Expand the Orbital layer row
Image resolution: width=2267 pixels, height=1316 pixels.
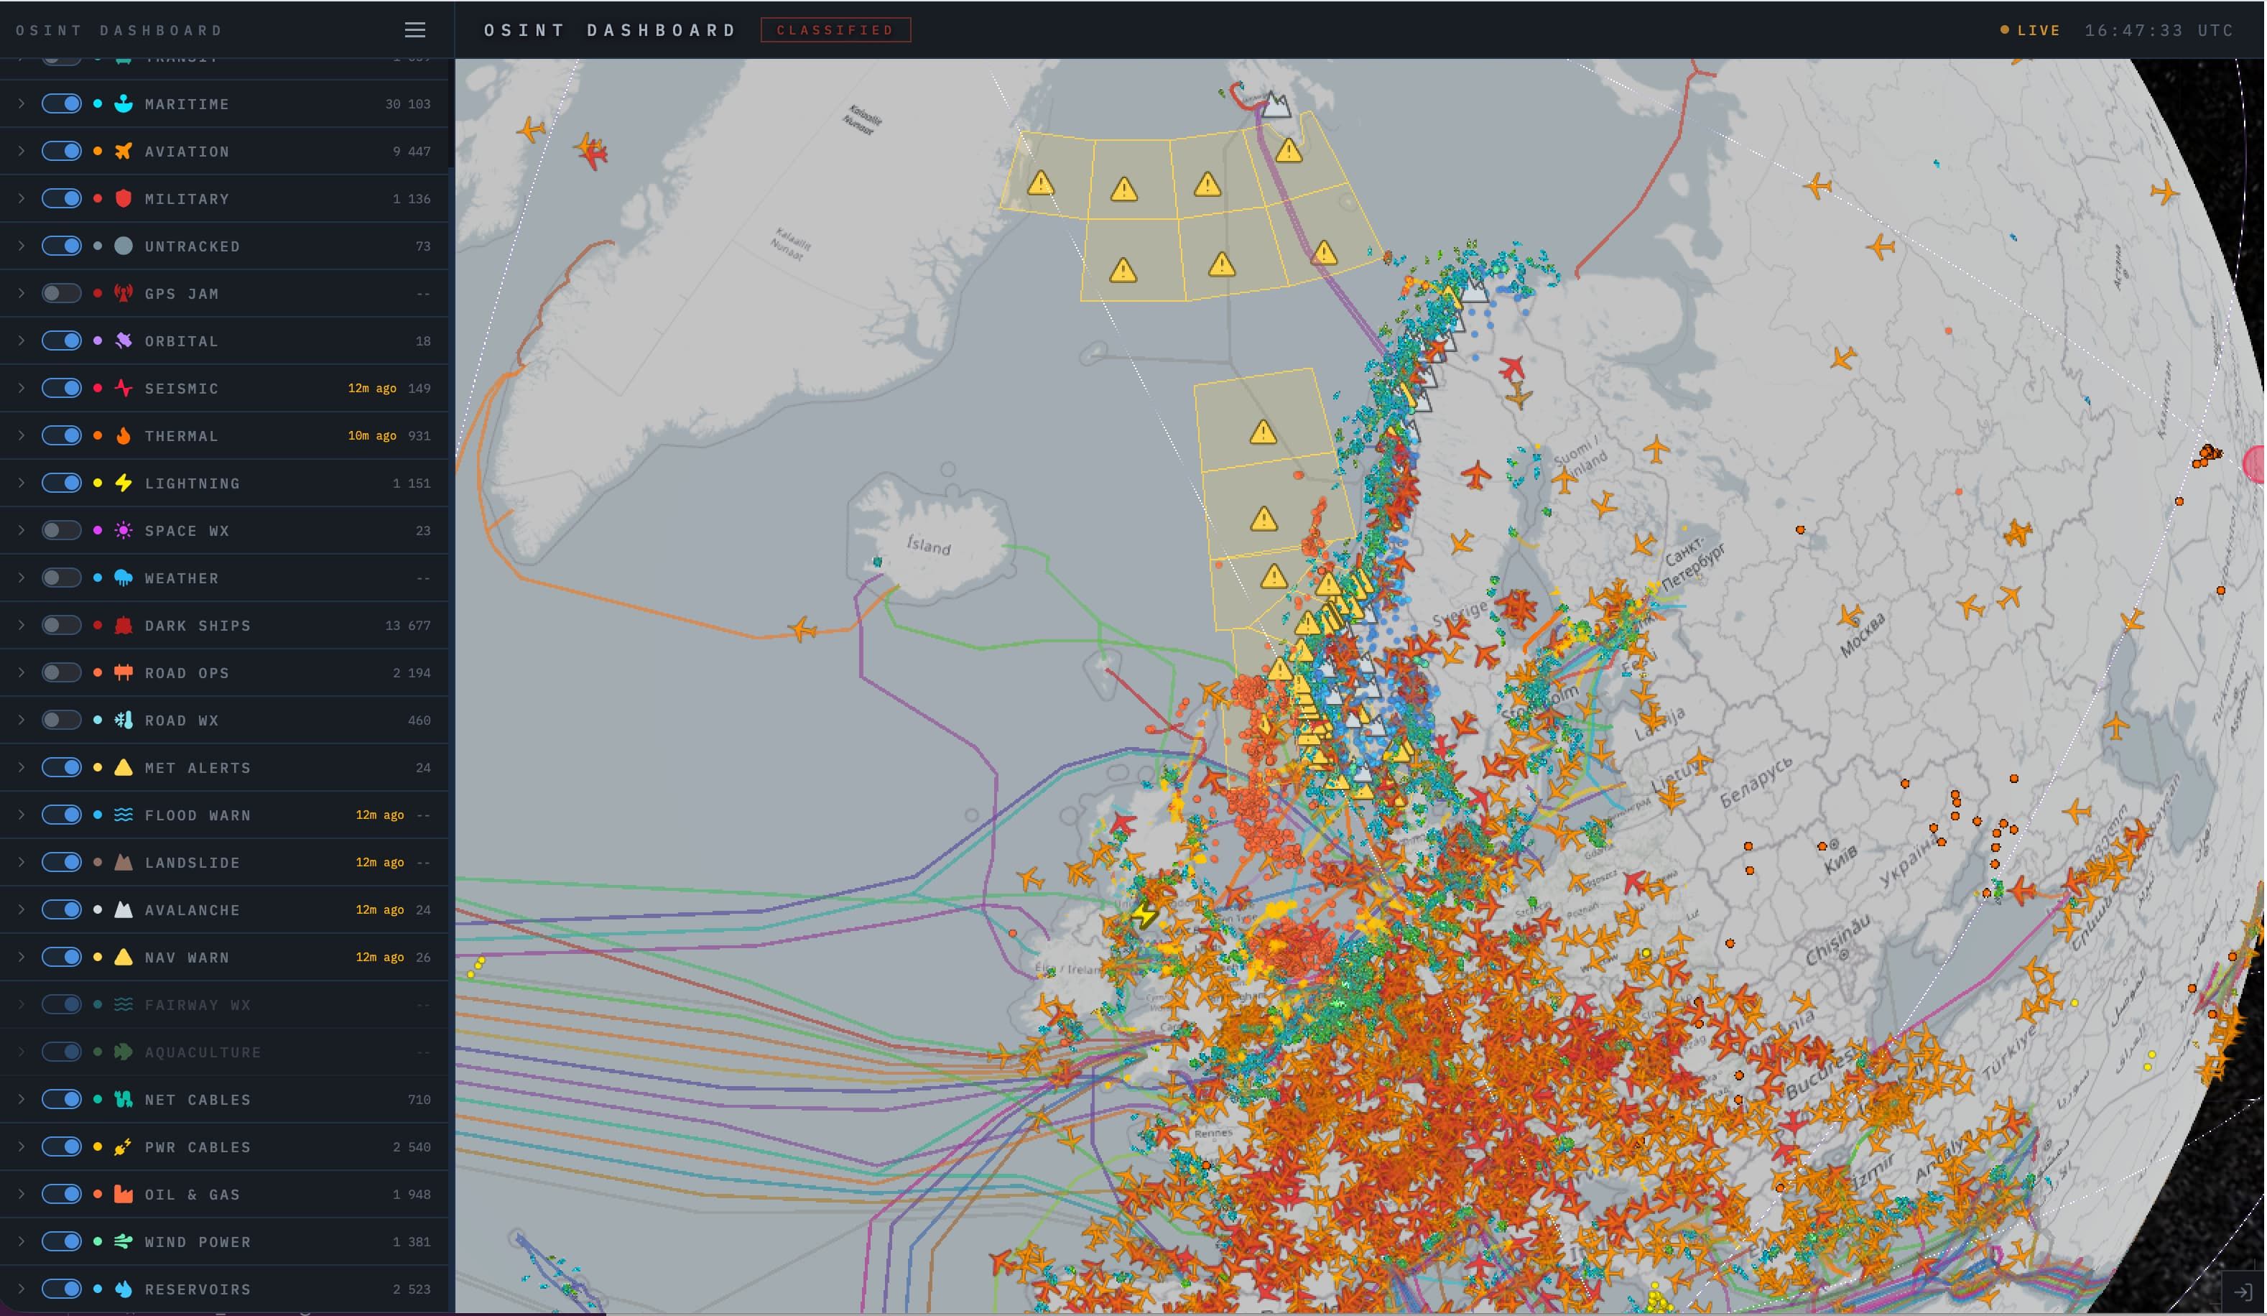pyautogui.click(x=22, y=341)
